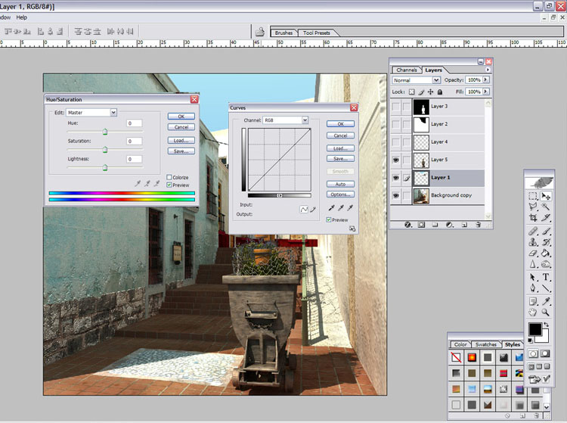Swap foreground and background colors
Screen dimensions: 567x423
coord(546,325)
